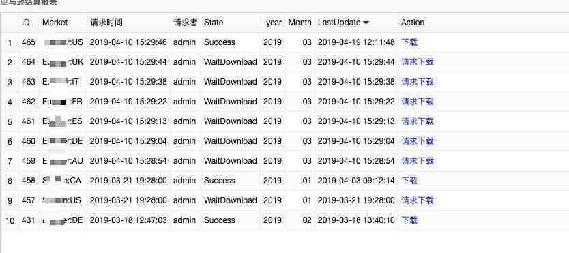Image resolution: width=569 pixels, height=253 pixels.
Task: Click 请求下载 link for ID 460
Action: pyautogui.click(x=418, y=141)
